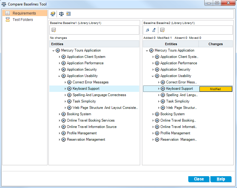This screenshot has width=237, height=188.
Task: Go to previous change arrow in Baseline2 pane
Action: pos(154,30)
